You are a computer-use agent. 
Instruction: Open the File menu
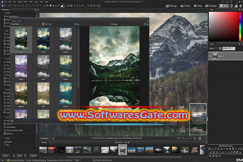click(6, 2)
